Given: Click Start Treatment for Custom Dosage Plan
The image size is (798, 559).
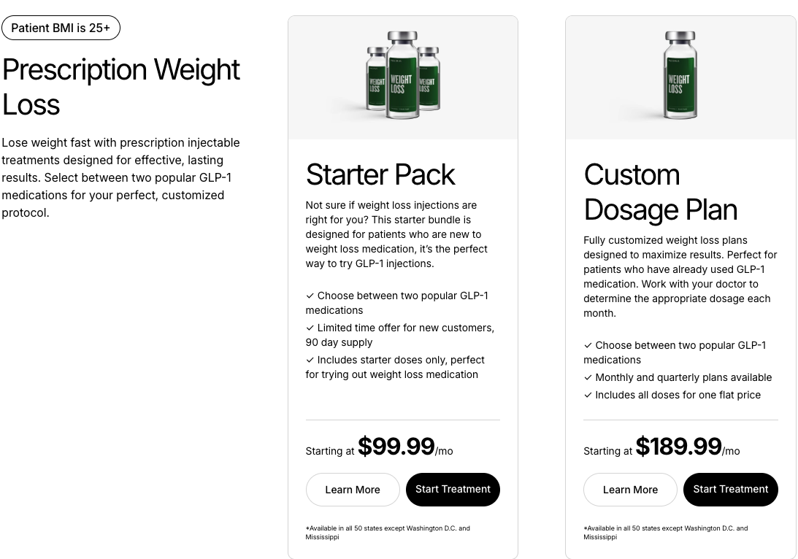Looking at the screenshot, I should [x=730, y=490].
